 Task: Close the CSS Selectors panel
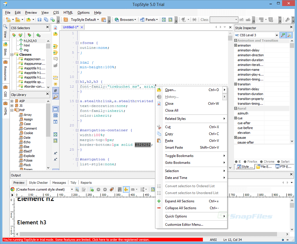click(47, 27)
